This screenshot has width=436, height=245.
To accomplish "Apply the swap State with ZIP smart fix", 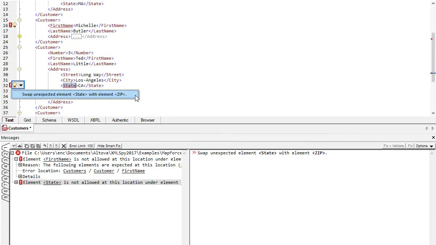I will click(x=75, y=94).
